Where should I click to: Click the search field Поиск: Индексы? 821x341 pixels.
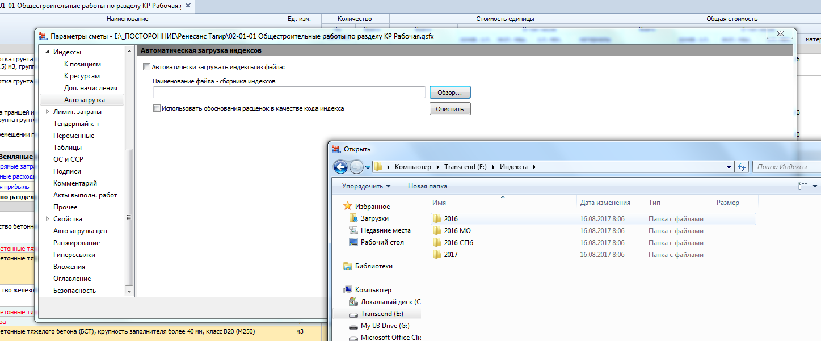pos(786,167)
